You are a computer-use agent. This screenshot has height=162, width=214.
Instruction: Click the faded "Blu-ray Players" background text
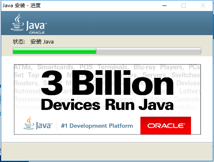pos(159,67)
